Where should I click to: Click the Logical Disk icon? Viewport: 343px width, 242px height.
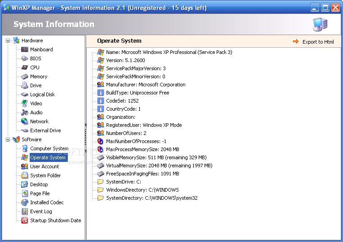24,94
